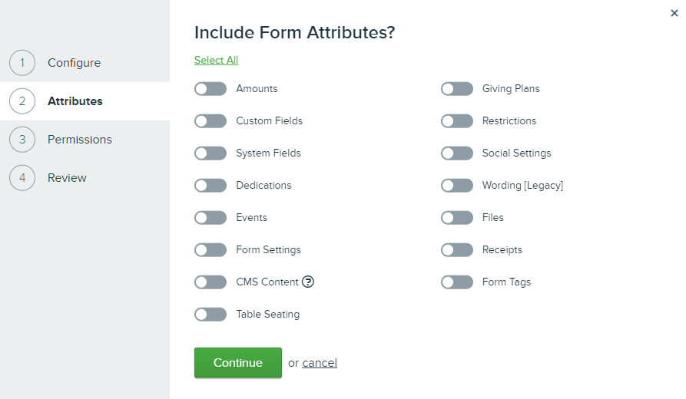Viewport: 686px width, 399px height.
Task: Toggle Form Settings attribute
Action: (210, 250)
